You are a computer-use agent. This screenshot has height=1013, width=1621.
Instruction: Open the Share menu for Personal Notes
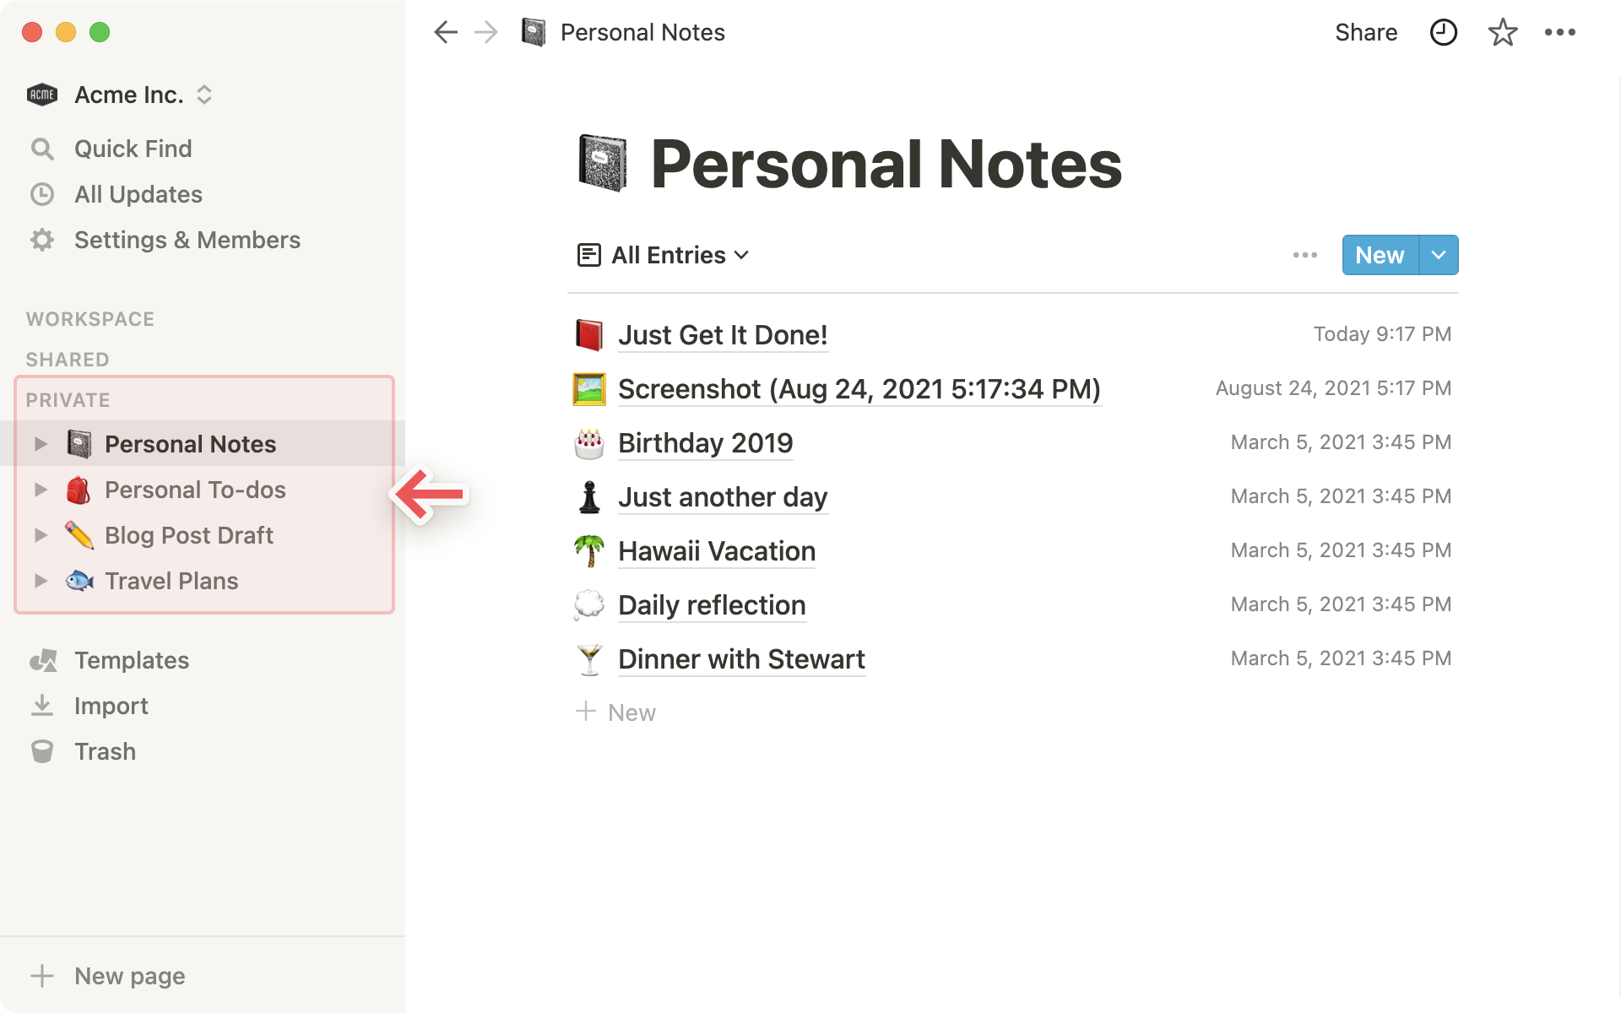(1365, 33)
